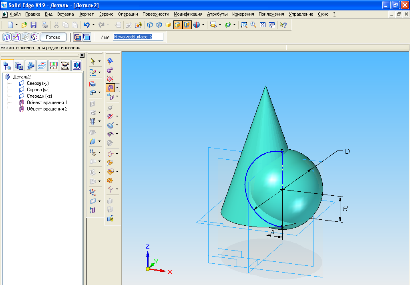
Task: Click the Fit view icon
Action: [x=263, y=25]
